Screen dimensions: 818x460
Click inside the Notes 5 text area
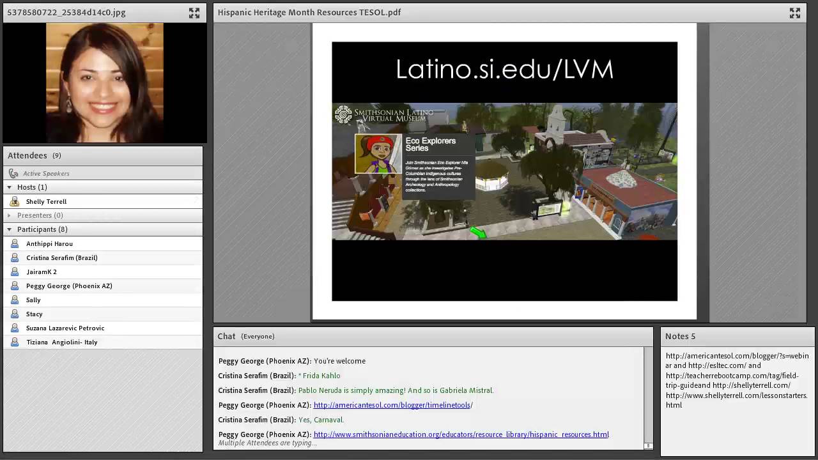[737, 401]
